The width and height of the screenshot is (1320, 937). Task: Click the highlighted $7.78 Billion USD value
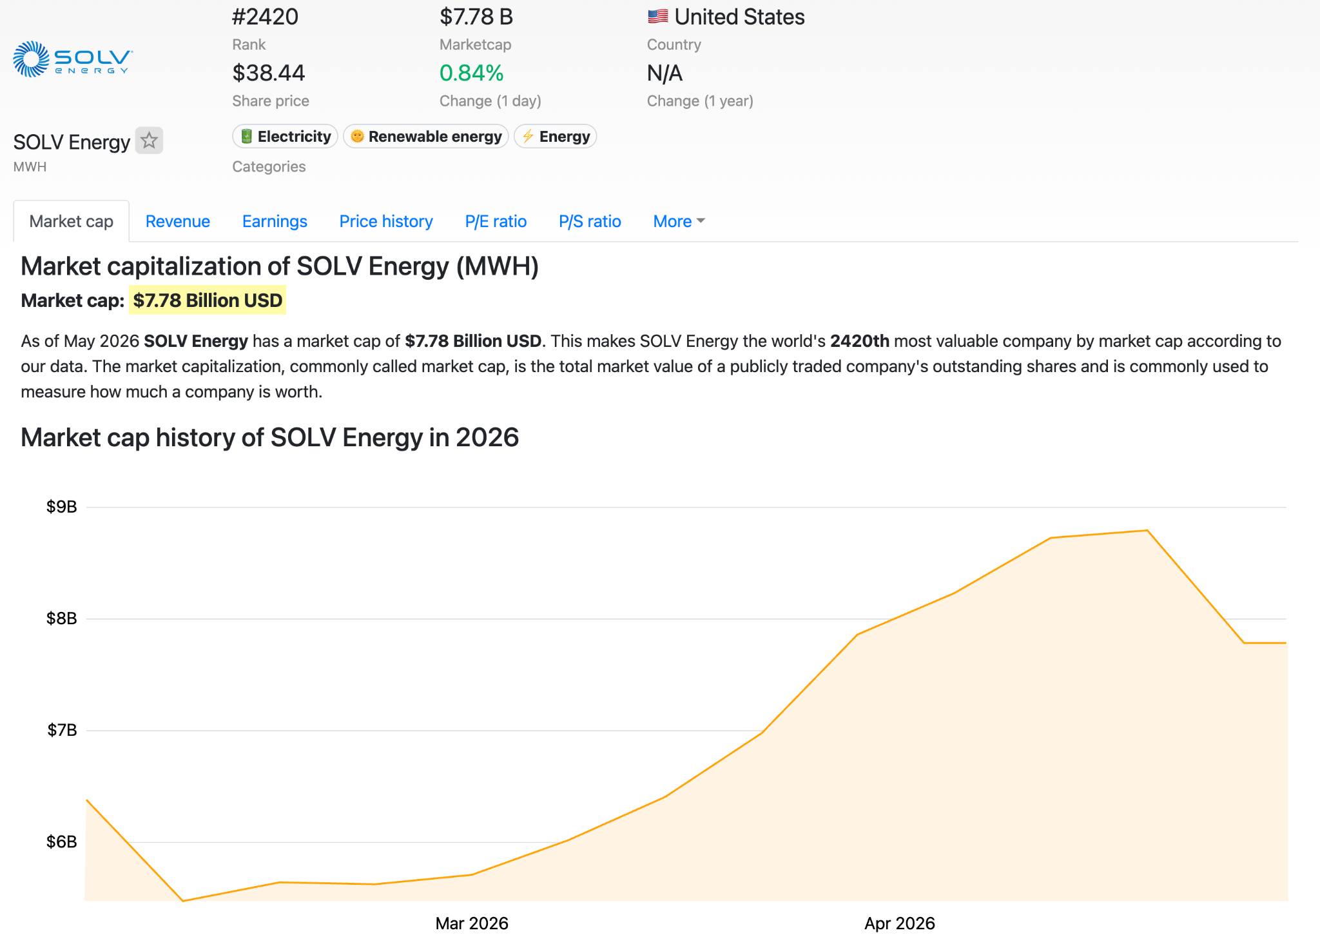(x=208, y=301)
